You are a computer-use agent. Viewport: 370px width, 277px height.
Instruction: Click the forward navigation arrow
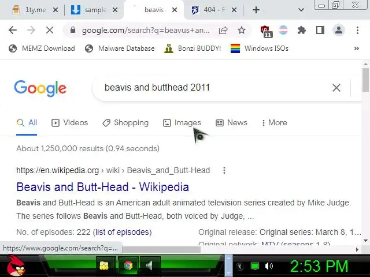coord(31,30)
